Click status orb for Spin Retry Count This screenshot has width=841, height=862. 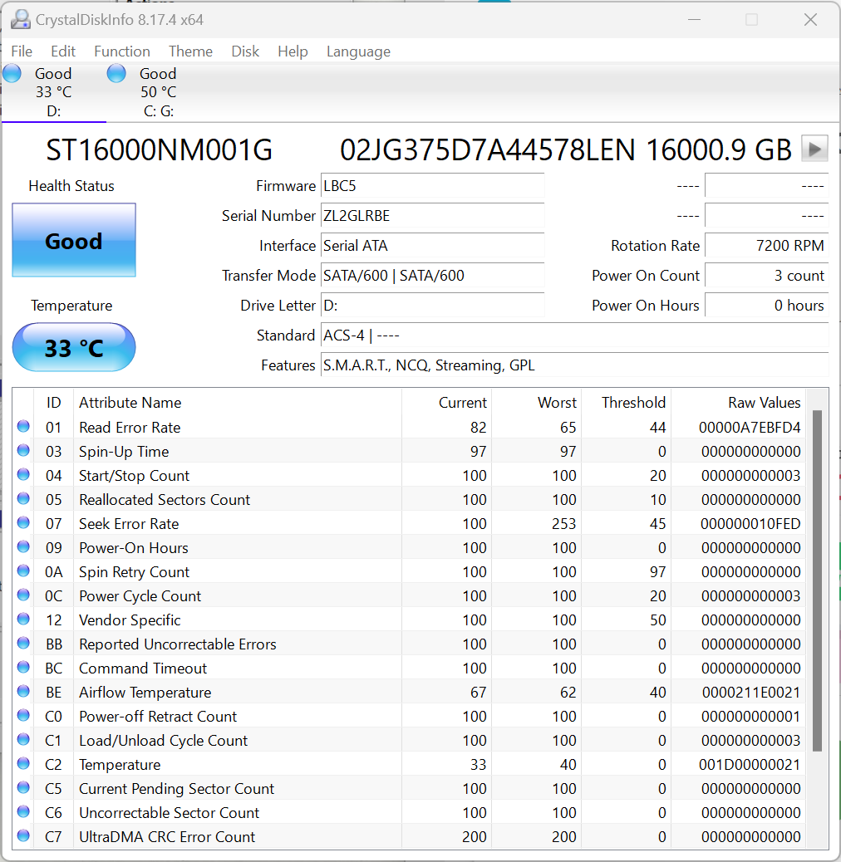23,571
